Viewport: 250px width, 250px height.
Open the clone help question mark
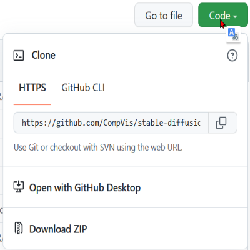tap(232, 56)
